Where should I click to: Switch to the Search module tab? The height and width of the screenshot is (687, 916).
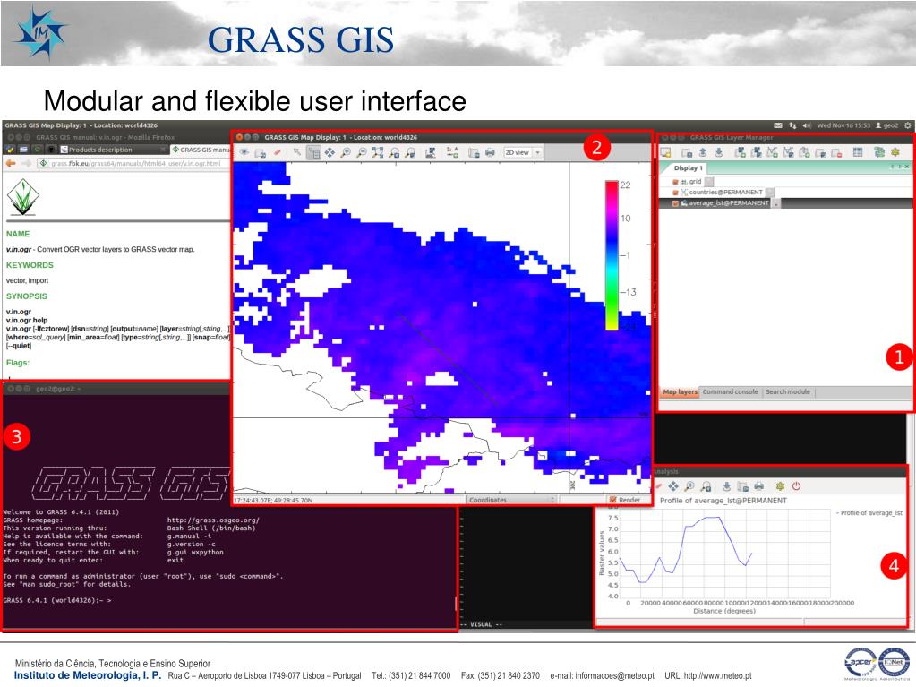tap(788, 392)
